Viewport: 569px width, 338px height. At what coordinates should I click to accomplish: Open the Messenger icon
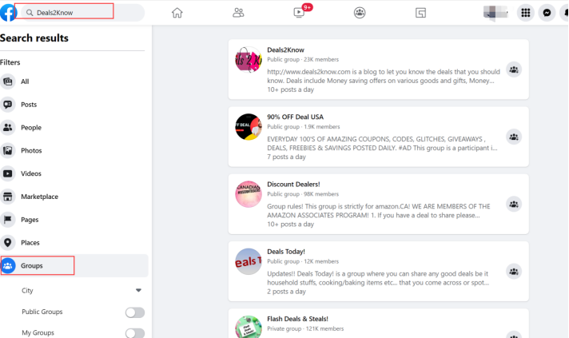pos(547,13)
